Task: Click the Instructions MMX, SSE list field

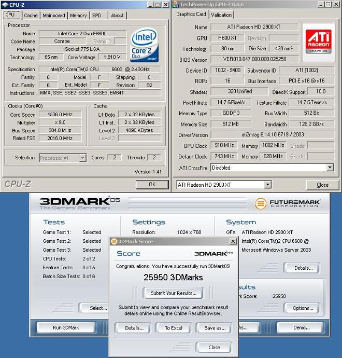Action: [x=100, y=93]
